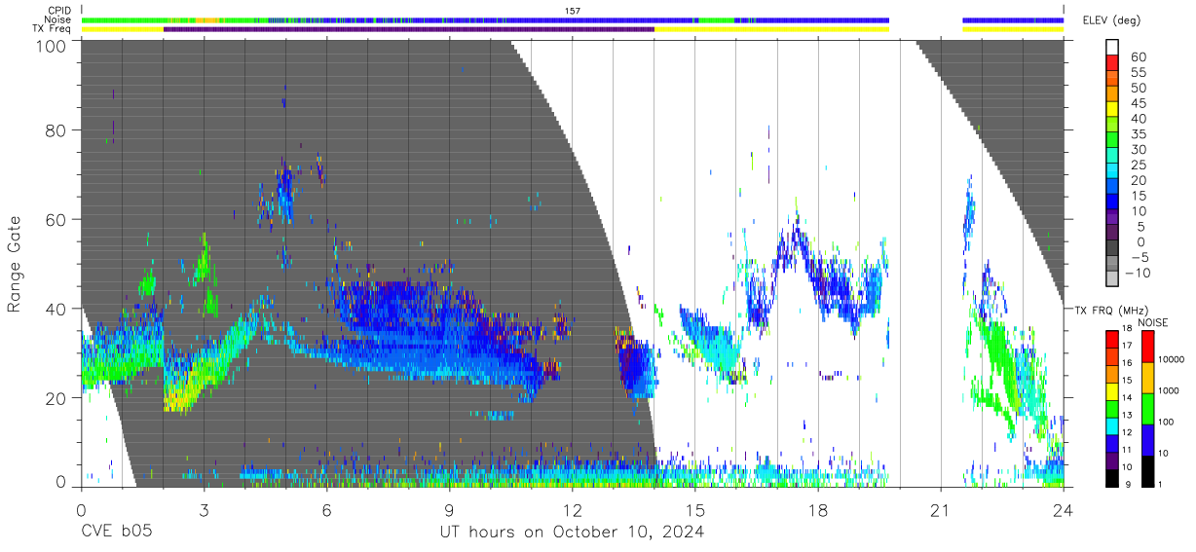Click the red 17–18 MHz TX FRQ swatch
This screenshot has height=552, width=1196.
click(x=1112, y=340)
